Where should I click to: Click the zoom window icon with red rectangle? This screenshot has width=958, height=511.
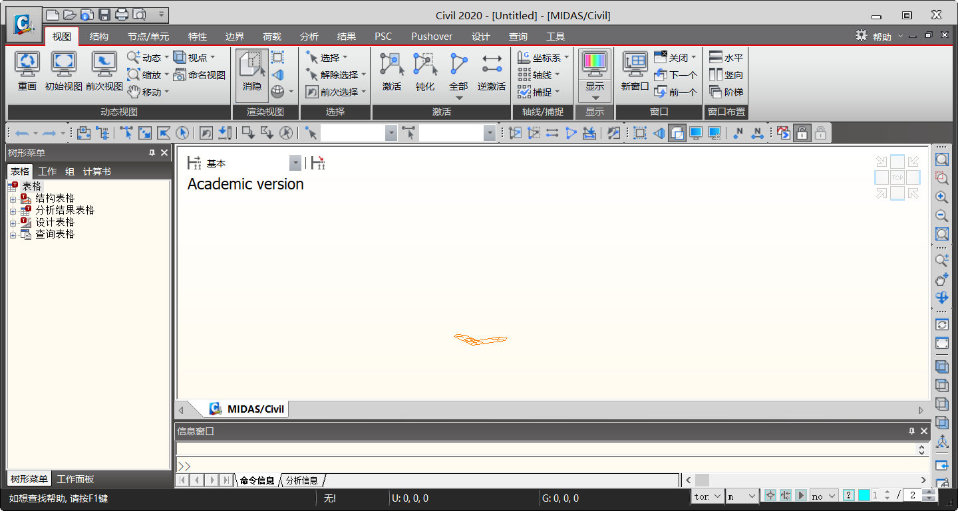[x=942, y=178]
